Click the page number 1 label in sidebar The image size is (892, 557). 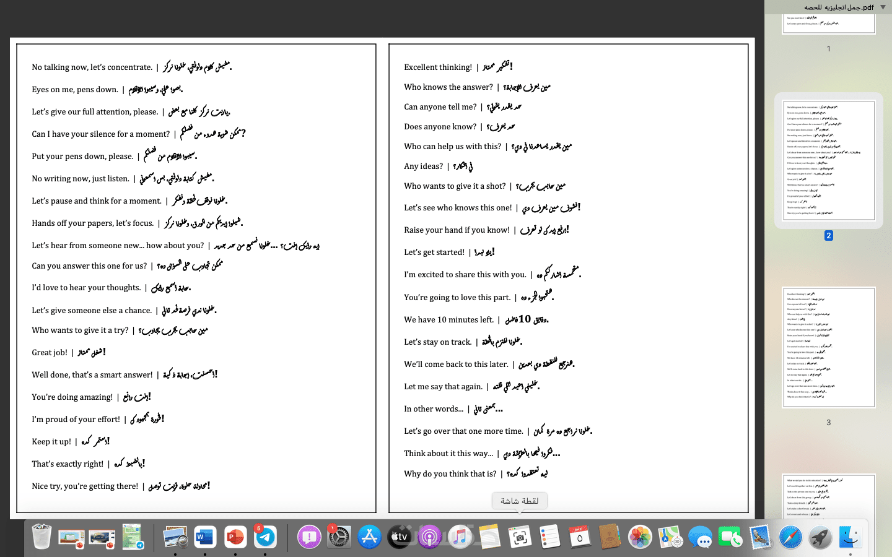[x=829, y=48]
